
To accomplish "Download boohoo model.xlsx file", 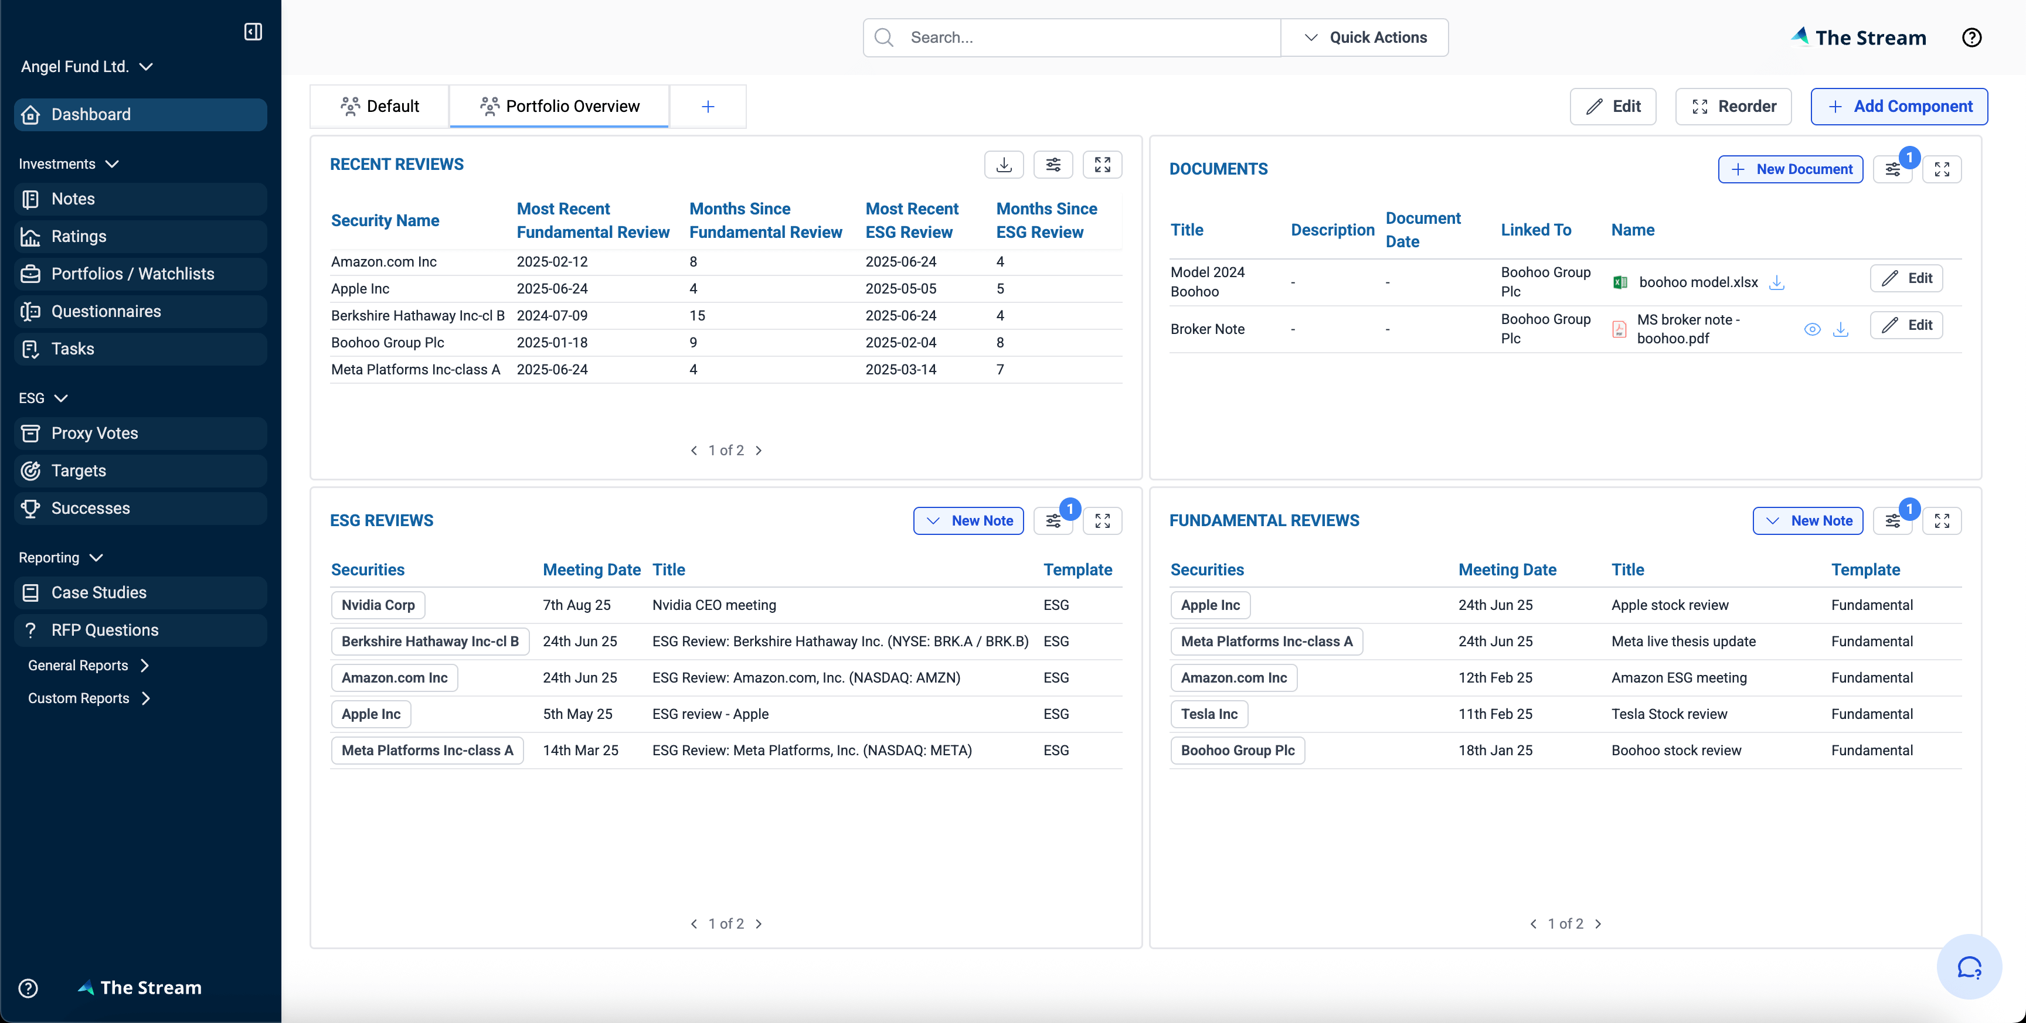I will 1776,282.
